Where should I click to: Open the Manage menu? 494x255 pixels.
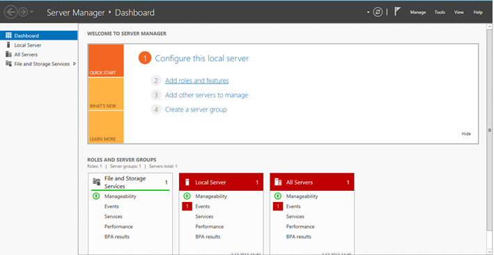418,13
